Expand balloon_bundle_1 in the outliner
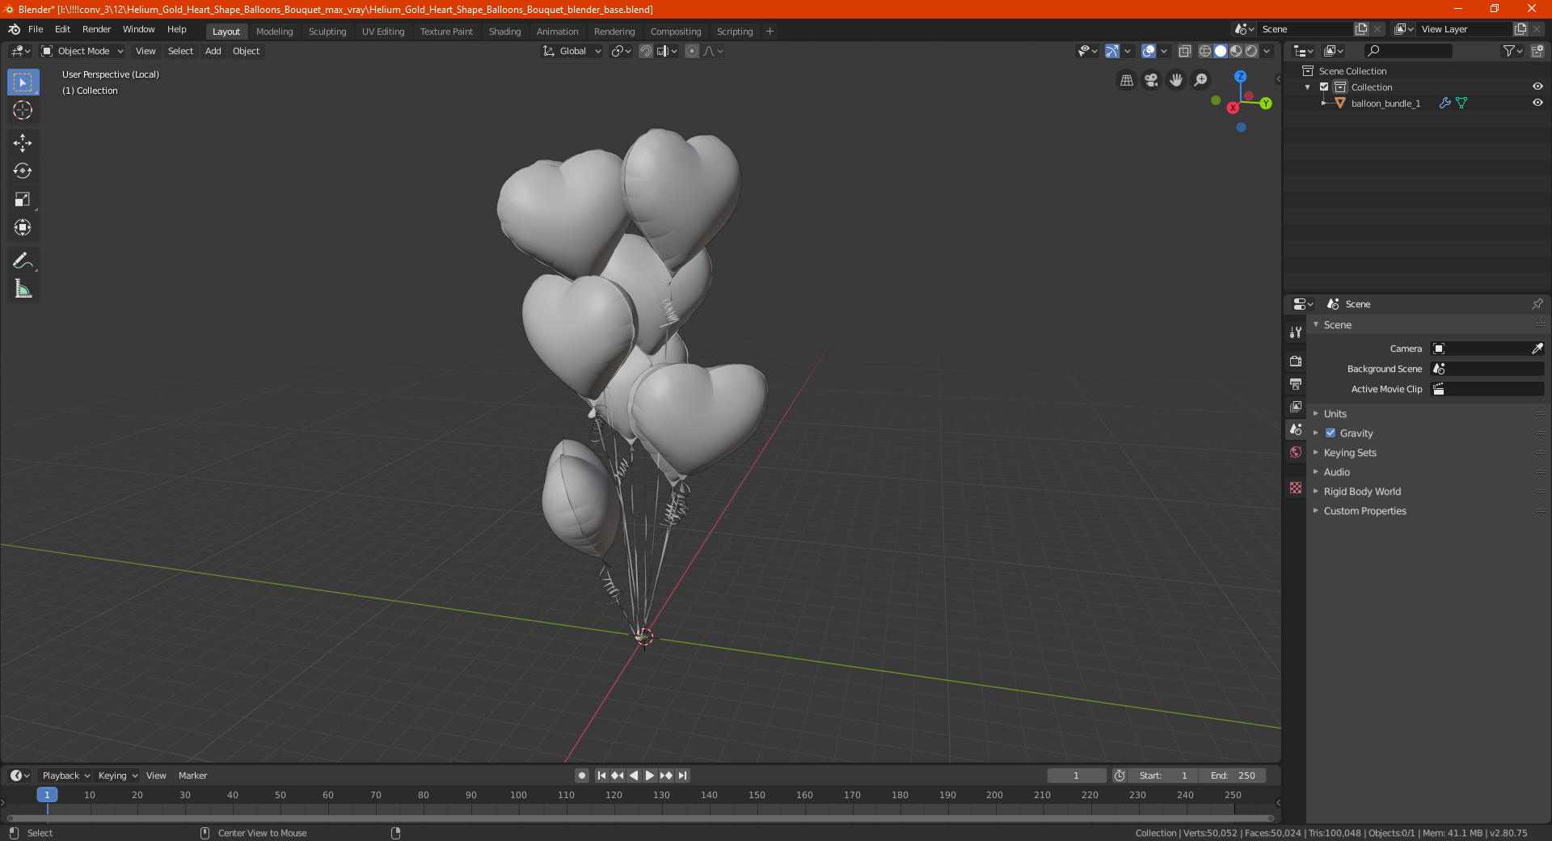 [x=1323, y=103]
